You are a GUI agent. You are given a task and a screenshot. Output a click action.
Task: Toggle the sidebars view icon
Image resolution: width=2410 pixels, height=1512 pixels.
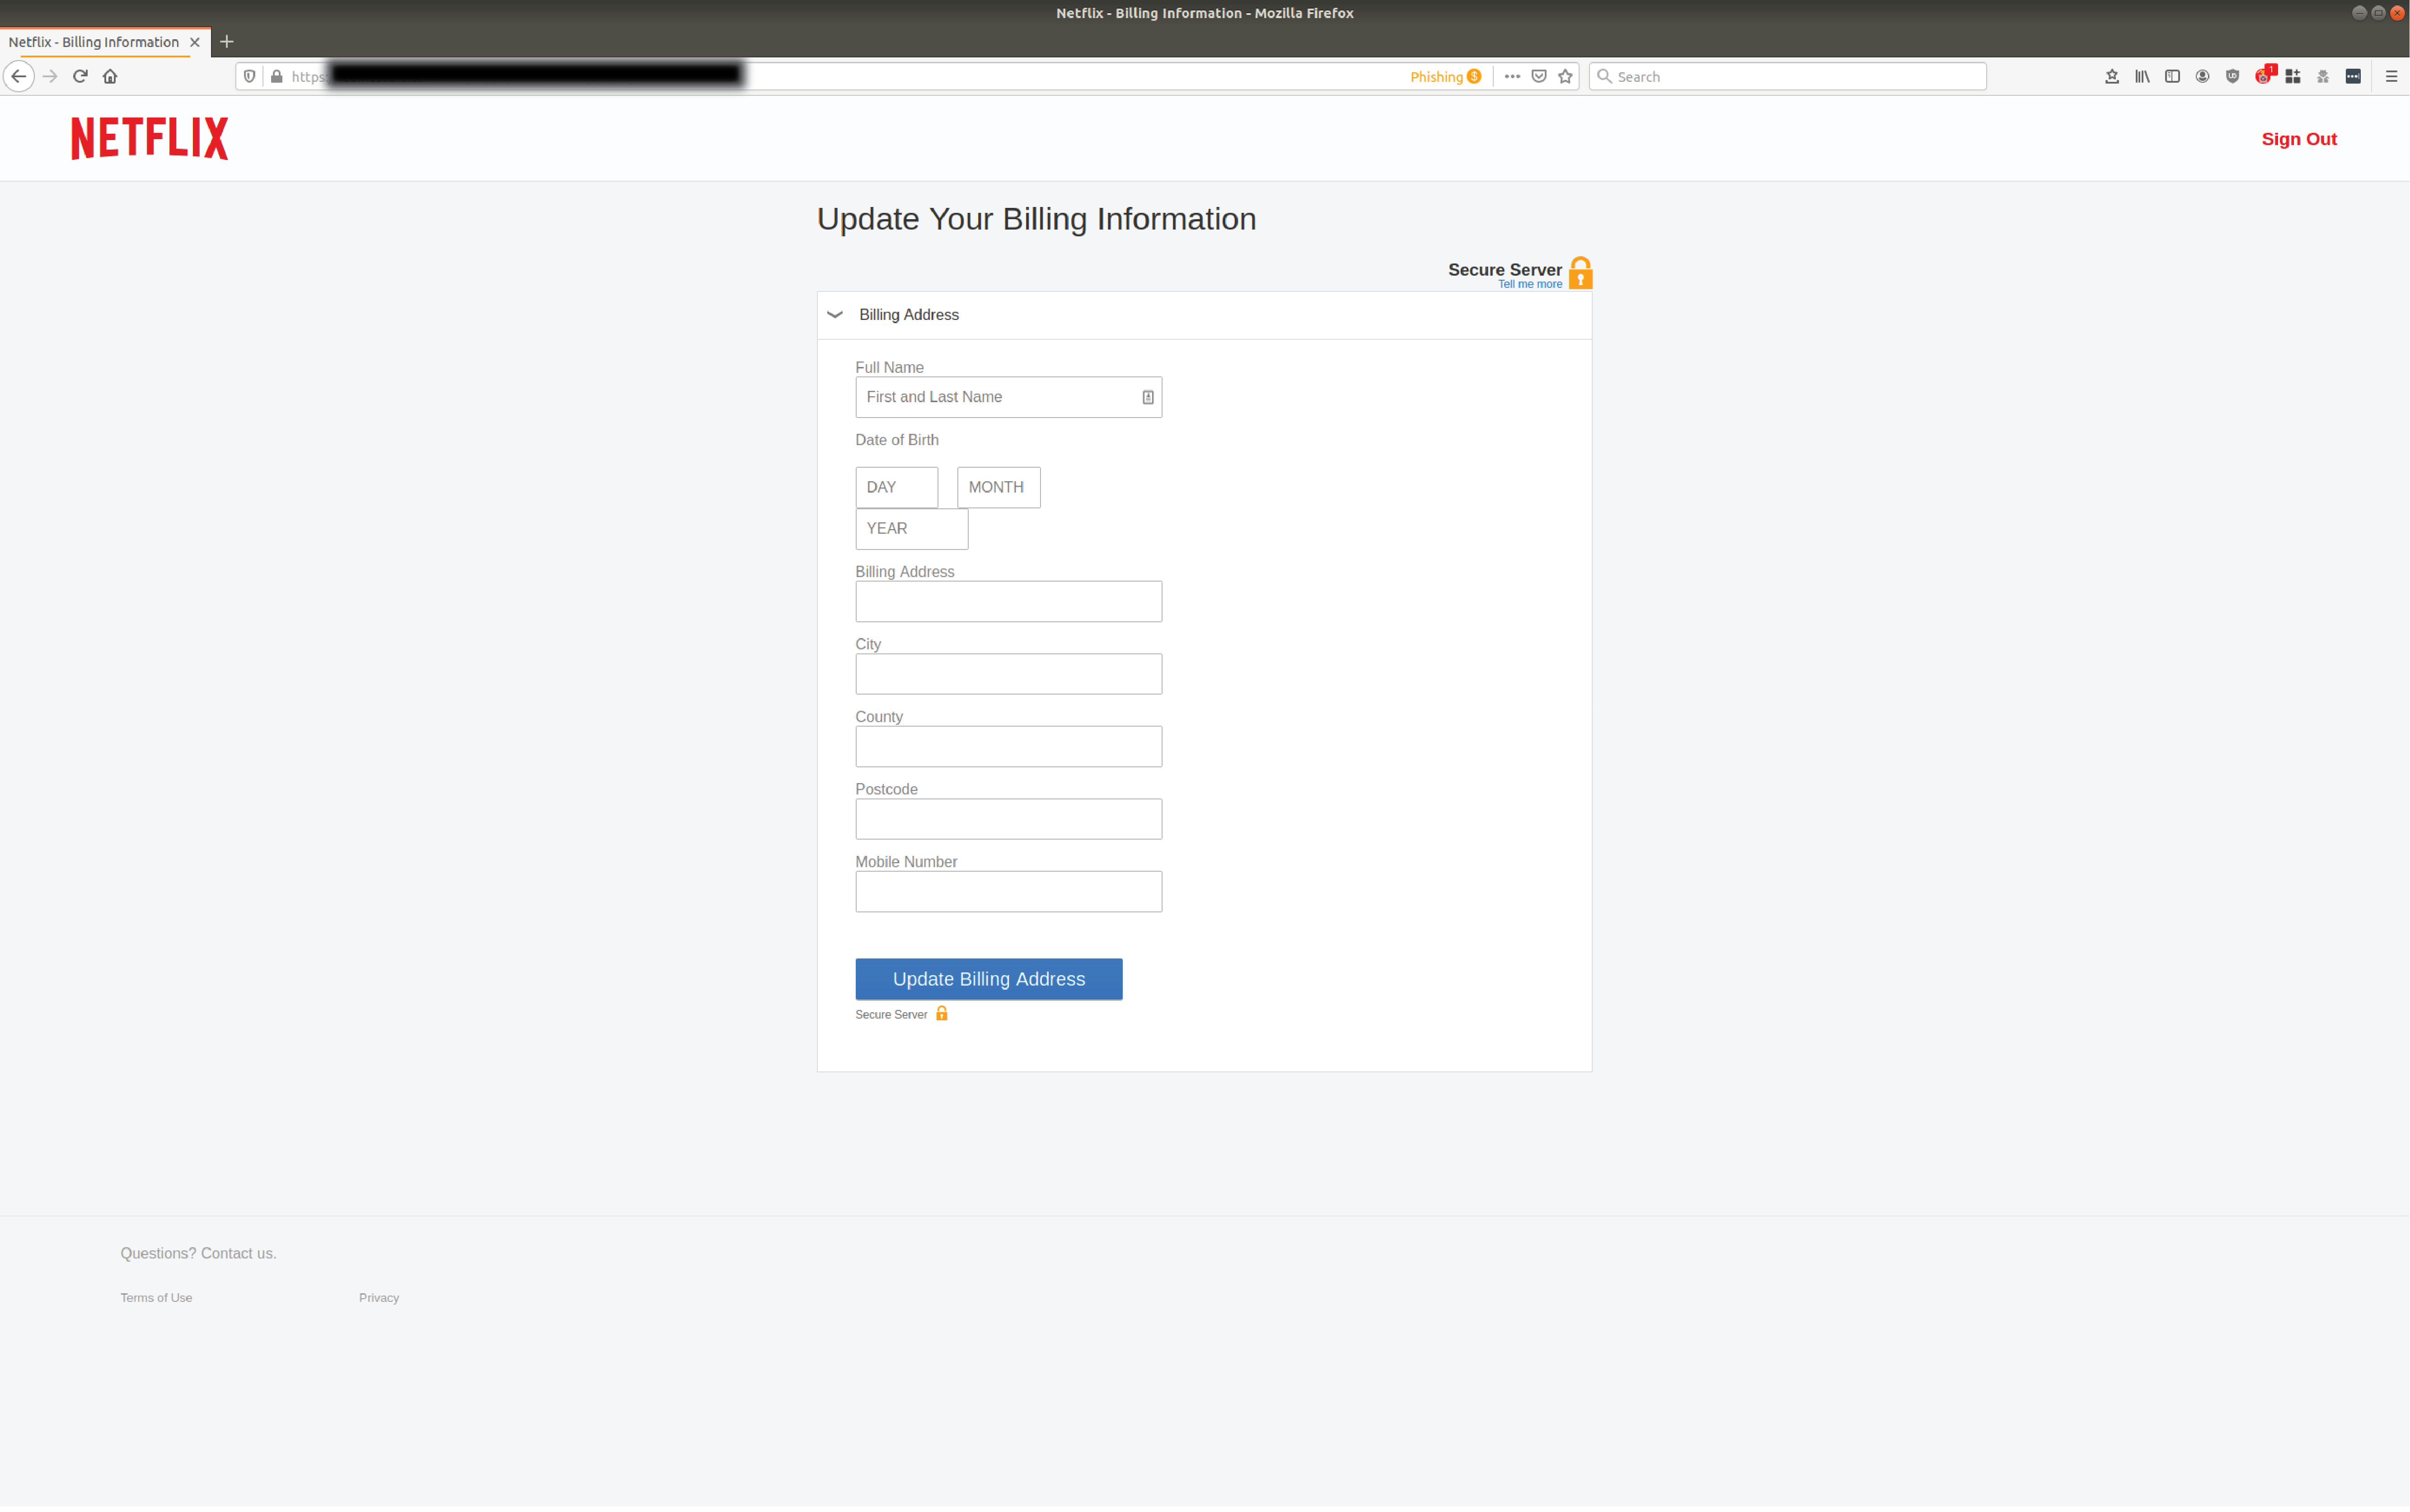point(2172,76)
